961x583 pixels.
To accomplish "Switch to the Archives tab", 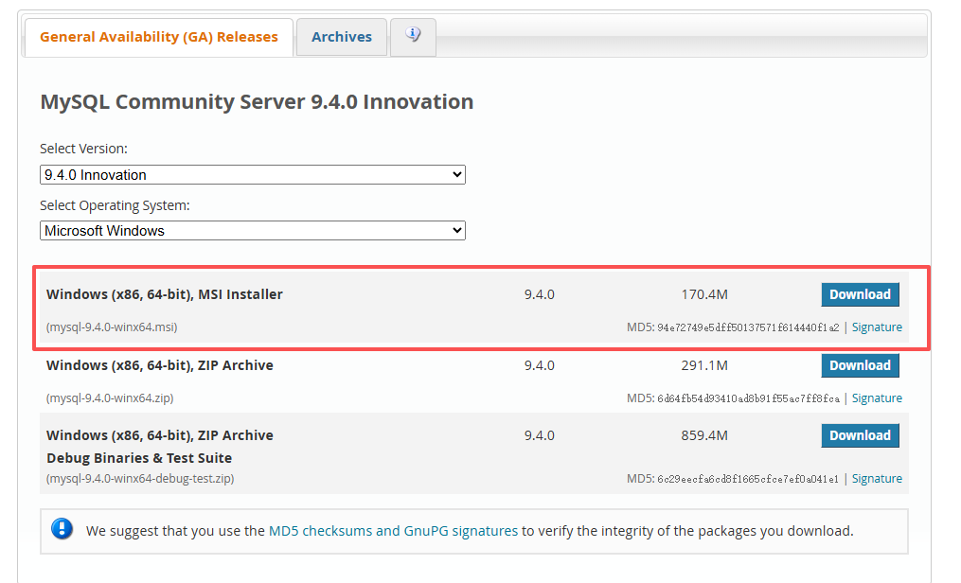I will [342, 37].
